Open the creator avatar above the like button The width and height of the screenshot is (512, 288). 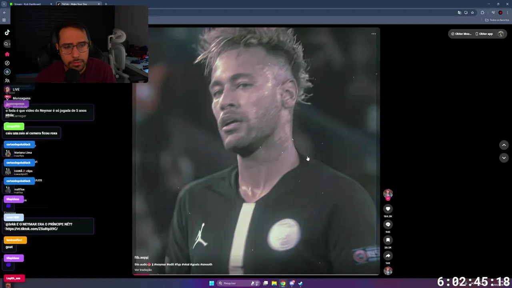coord(388,194)
